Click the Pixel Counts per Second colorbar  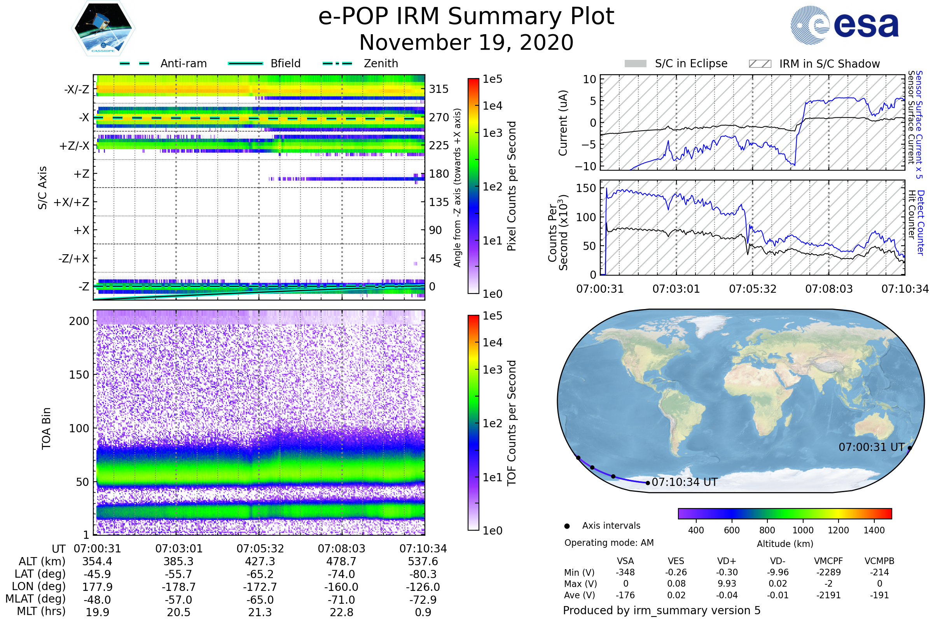point(473,186)
